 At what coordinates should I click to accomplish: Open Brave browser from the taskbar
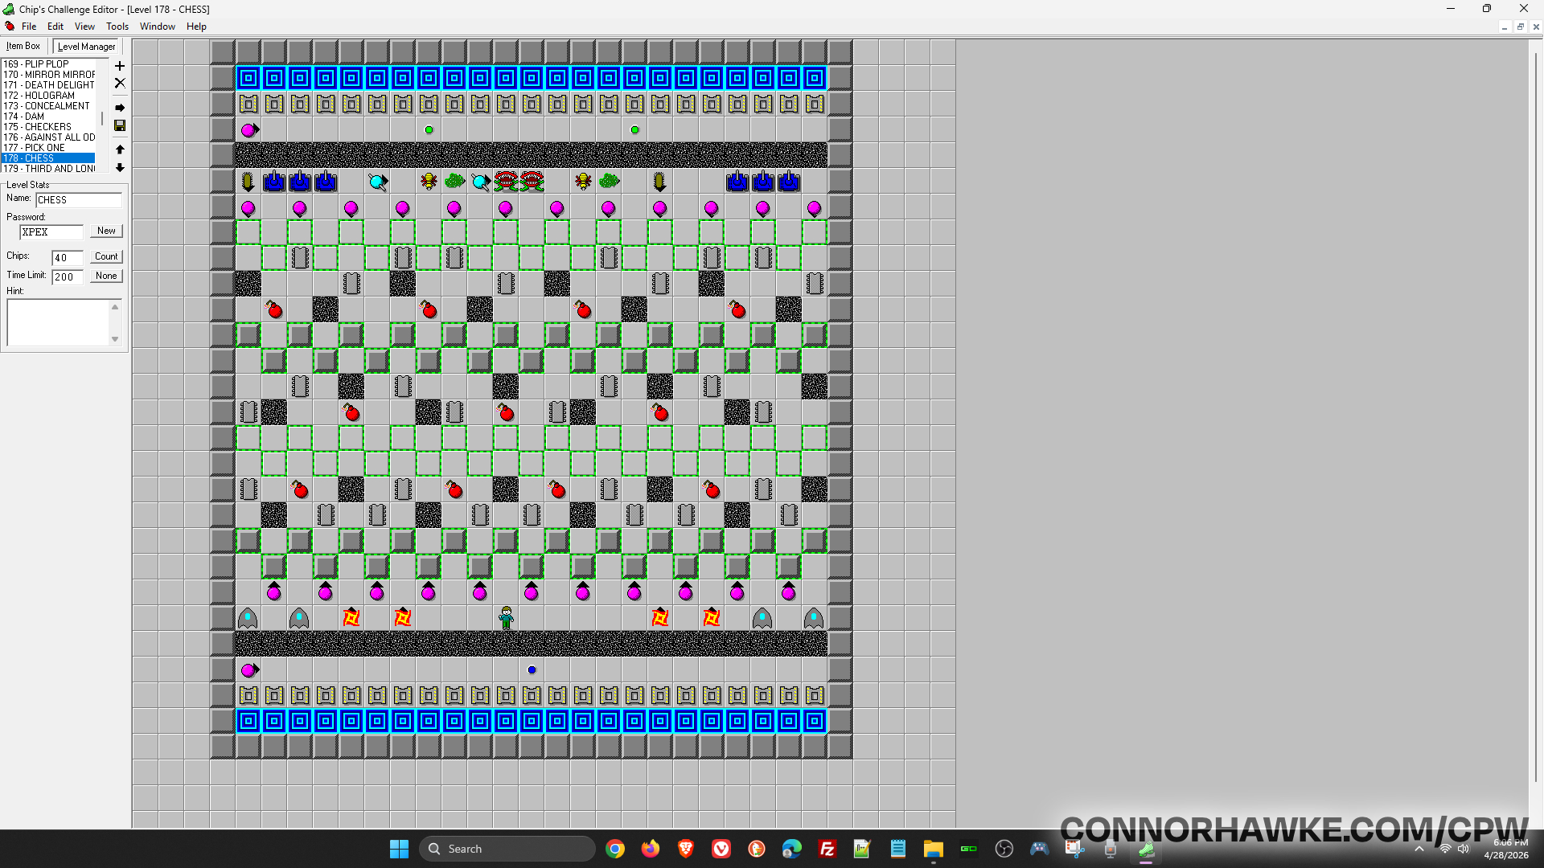(x=686, y=849)
